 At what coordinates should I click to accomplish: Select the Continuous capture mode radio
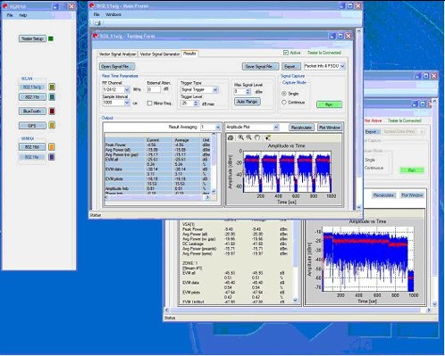(284, 103)
